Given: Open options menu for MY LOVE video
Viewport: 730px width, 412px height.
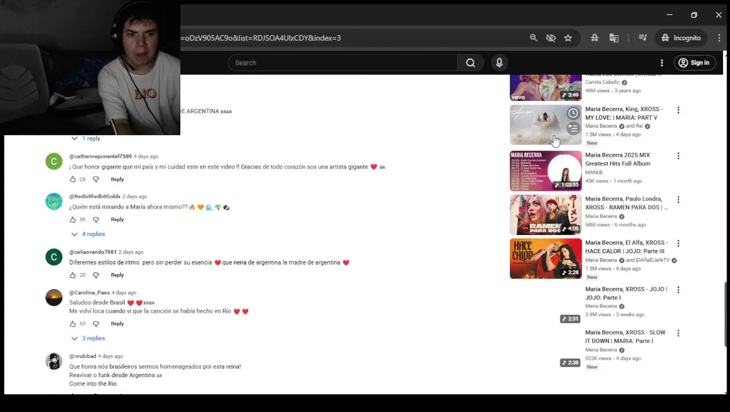Looking at the screenshot, I should coord(678,110).
